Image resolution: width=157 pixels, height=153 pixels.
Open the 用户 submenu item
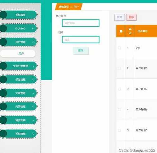[18, 53]
